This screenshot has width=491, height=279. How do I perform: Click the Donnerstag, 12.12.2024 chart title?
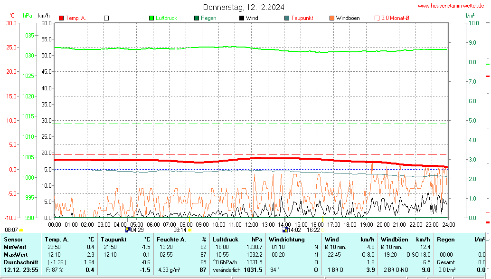pyautogui.click(x=244, y=7)
